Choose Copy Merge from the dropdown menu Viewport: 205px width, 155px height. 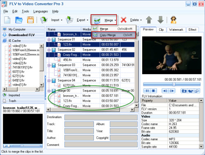click(x=114, y=35)
